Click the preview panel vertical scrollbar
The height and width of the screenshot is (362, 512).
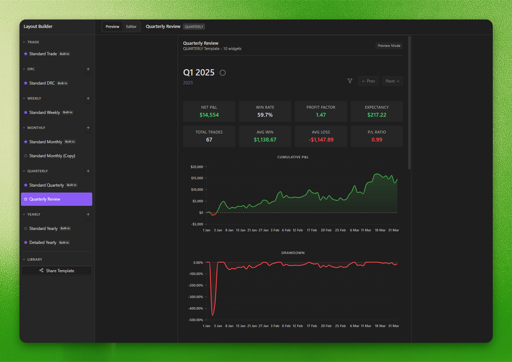(x=409, y=103)
